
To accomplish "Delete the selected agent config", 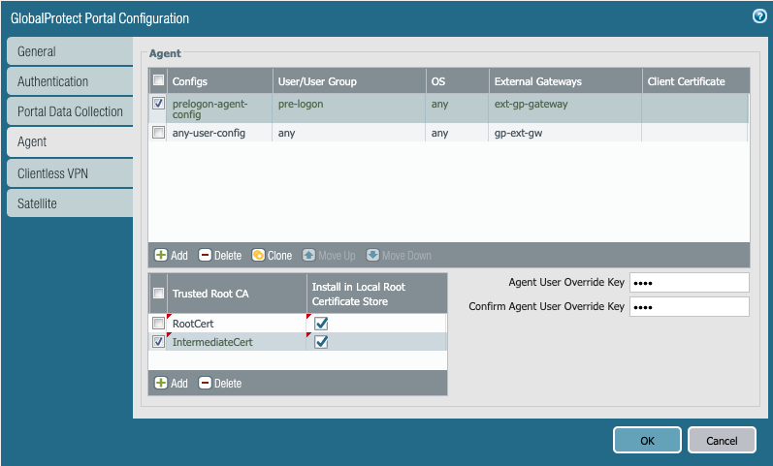I will point(220,255).
